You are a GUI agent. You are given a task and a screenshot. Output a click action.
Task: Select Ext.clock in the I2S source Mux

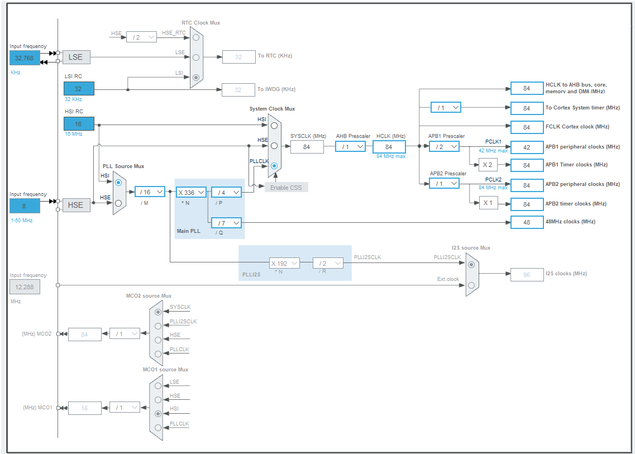click(471, 285)
